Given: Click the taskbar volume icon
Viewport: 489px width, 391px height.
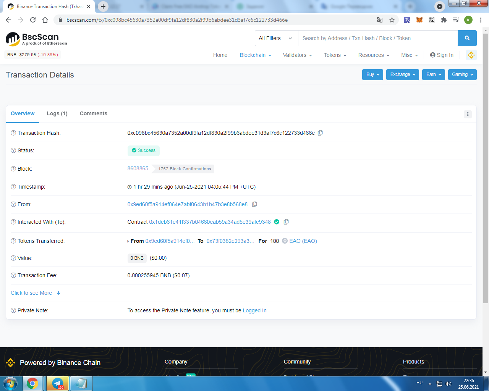Looking at the screenshot, I should tap(449, 384).
